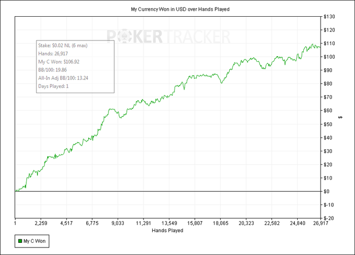
Task: Click the $-10 y-axis label
Action: point(329,205)
